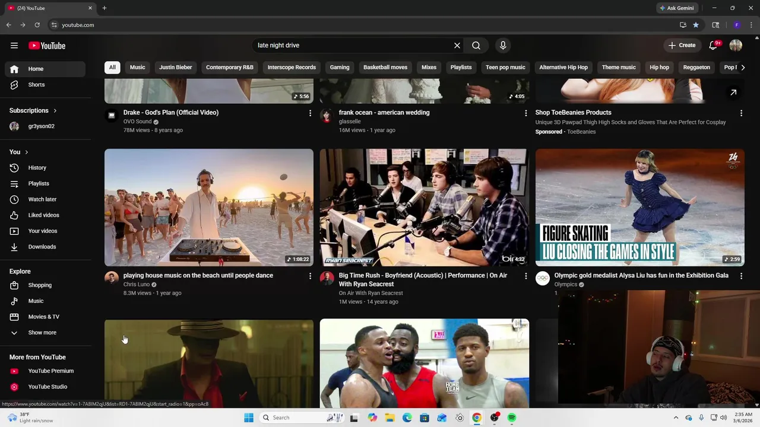Select the Justin Bieber filter chip

176,68
